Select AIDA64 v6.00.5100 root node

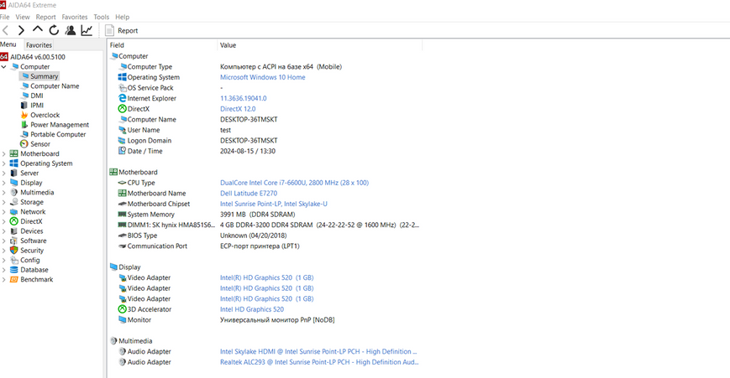pos(38,57)
